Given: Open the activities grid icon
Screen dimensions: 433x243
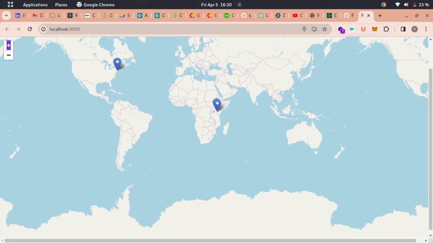Looking at the screenshot, I should click(10, 4).
